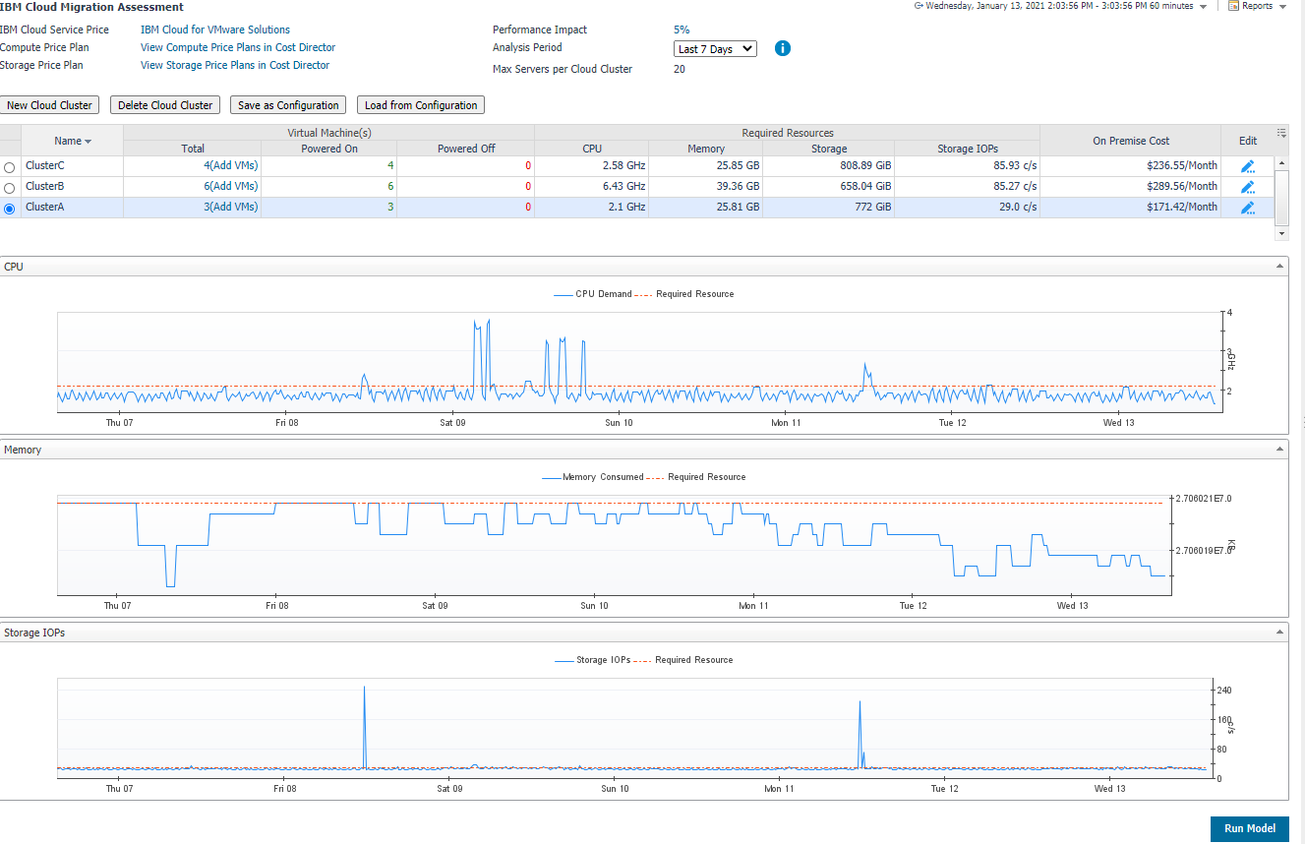Open the Last 7 Days analysis period dropdown
This screenshot has width=1305, height=844.
[715, 48]
